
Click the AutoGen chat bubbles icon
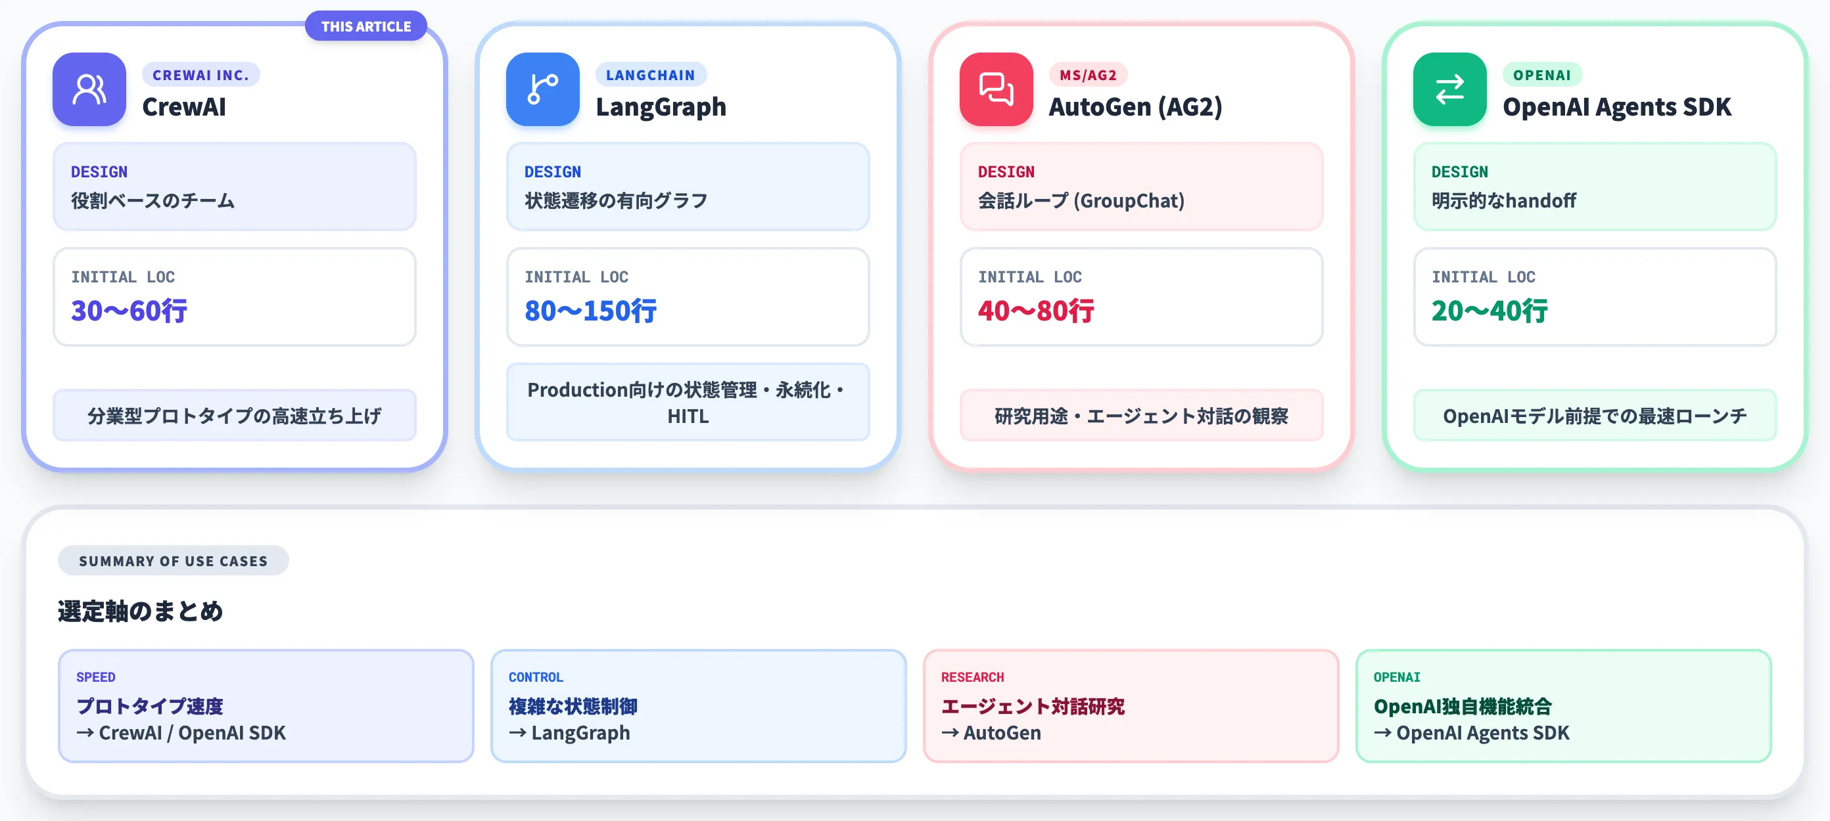(x=996, y=89)
